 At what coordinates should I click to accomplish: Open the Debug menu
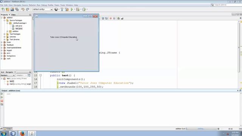(x=44, y=5)
